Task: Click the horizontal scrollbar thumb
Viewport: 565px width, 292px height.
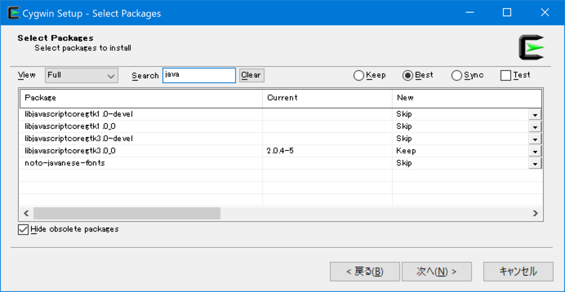Action: pos(127,213)
